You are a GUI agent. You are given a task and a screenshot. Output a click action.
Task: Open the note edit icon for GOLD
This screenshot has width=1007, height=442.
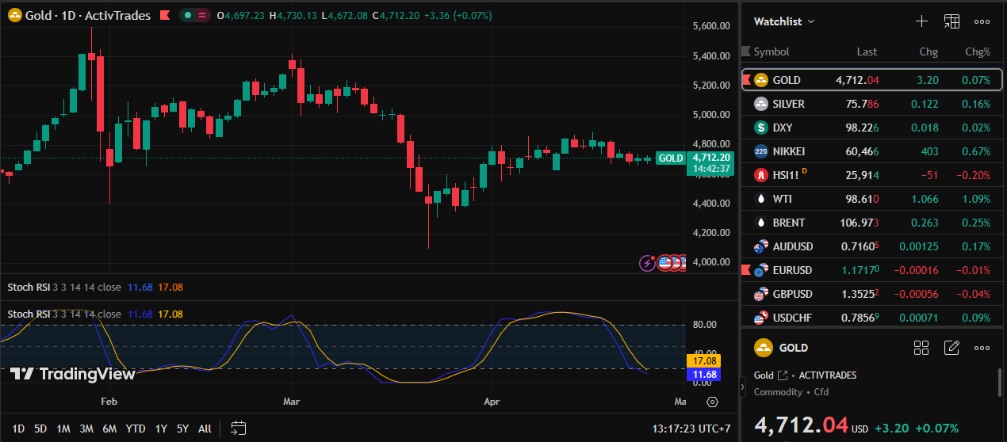point(951,348)
